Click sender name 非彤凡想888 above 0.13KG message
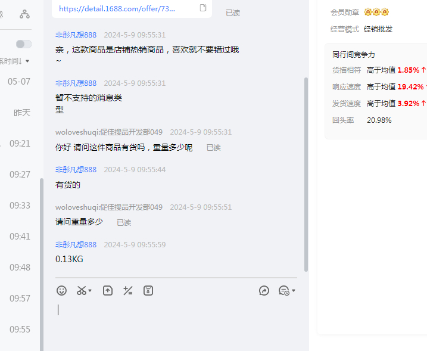Image resolution: width=427 pixels, height=351 pixels. pyautogui.click(x=76, y=245)
